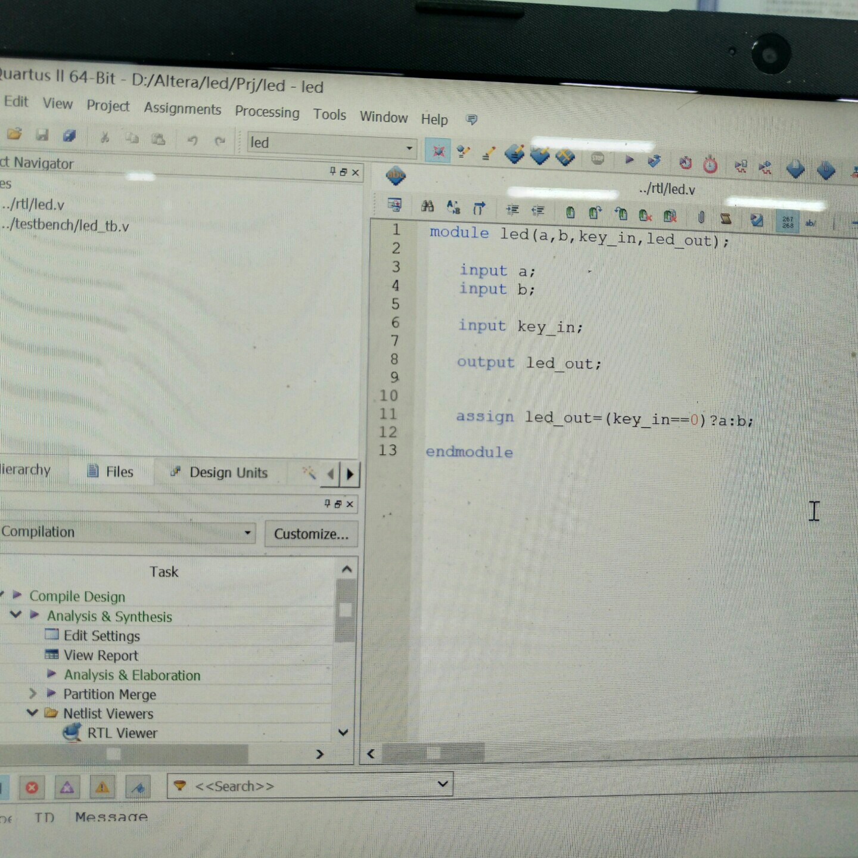Screen dimensions: 858x858
Task: Click the Start Compilation play icon
Action: tap(629, 160)
